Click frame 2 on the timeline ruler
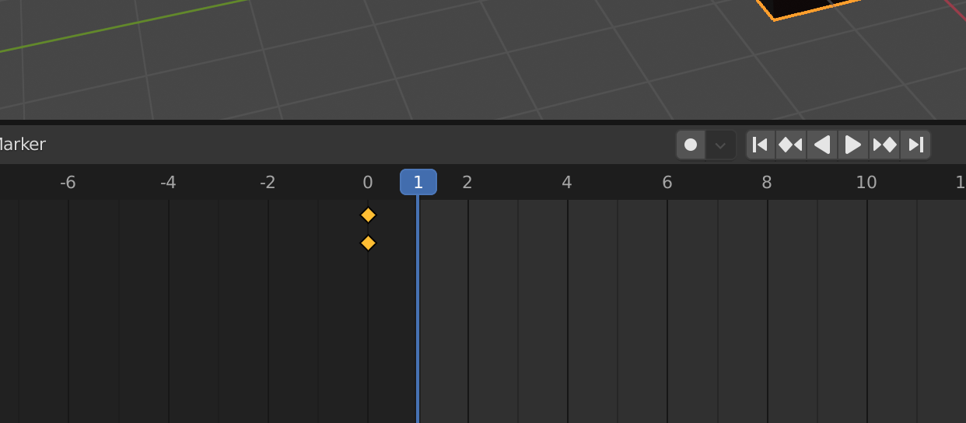The height and width of the screenshot is (423, 966). pos(467,183)
